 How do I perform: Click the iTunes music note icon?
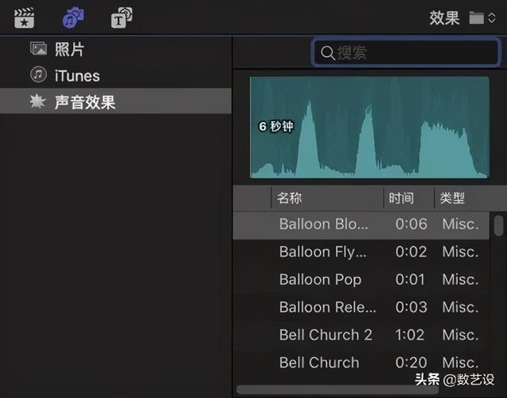[x=38, y=74]
